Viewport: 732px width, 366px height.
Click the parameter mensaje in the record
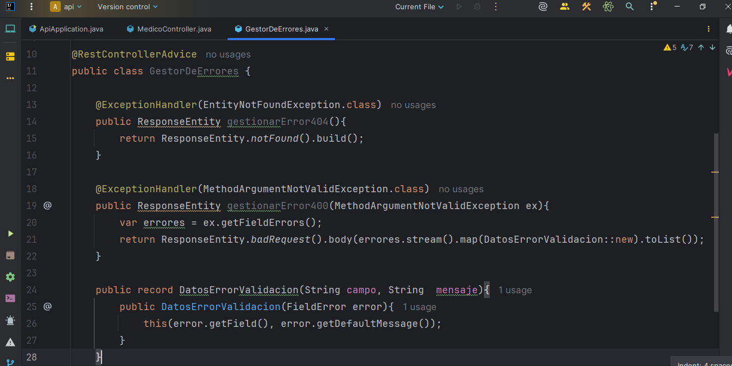coord(457,290)
